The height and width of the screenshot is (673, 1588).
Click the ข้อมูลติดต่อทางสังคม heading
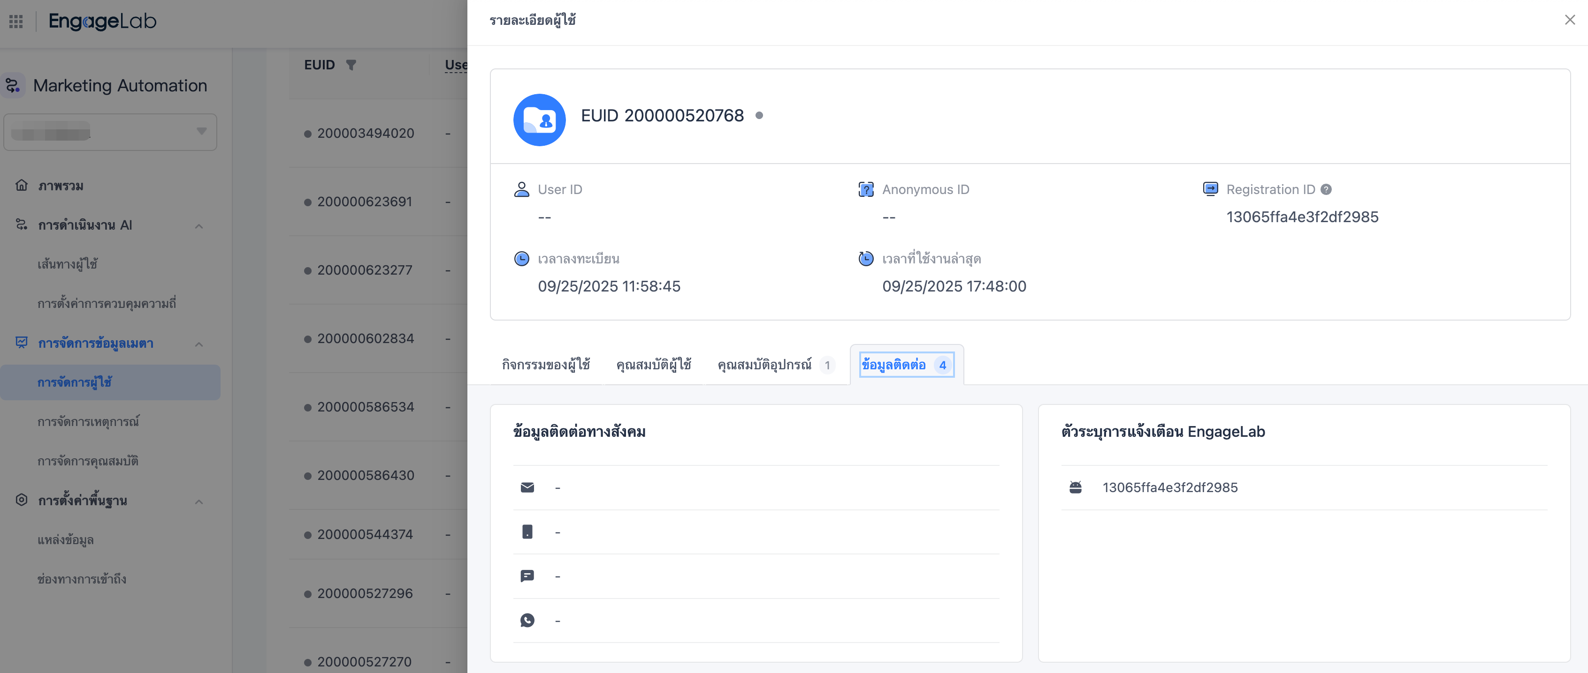tap(580, 432)
